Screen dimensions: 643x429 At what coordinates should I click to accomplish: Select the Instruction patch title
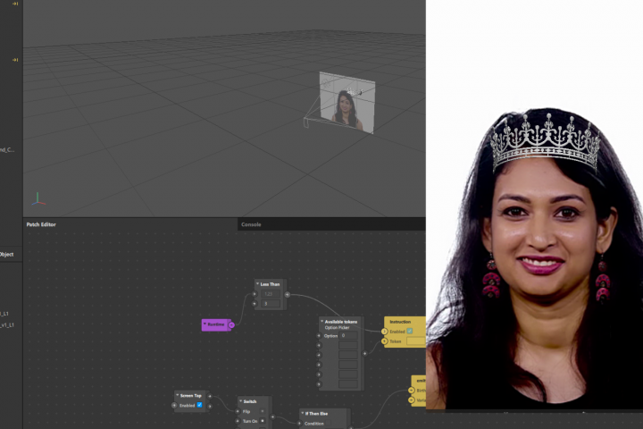[400, 322]
